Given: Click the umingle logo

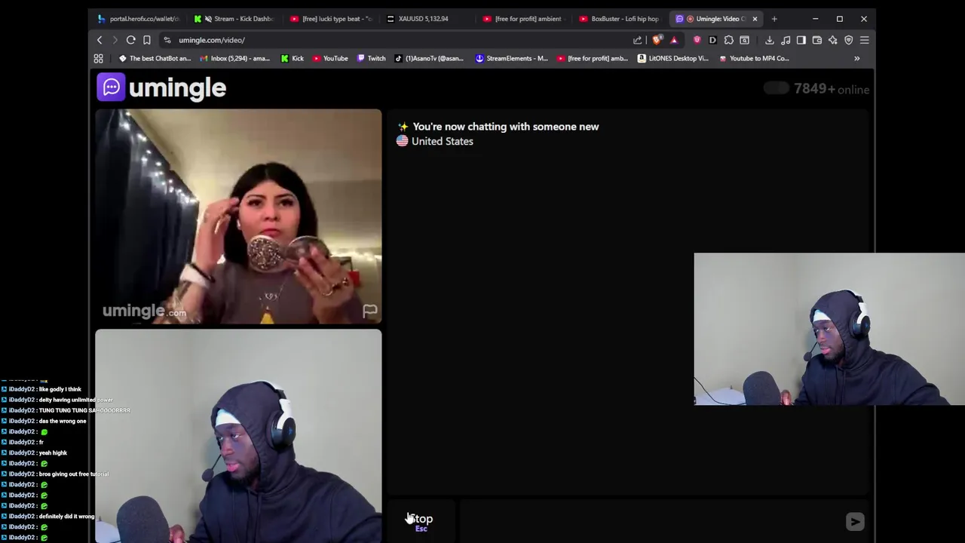Looking at the screenshot, I should click(161, 87).
